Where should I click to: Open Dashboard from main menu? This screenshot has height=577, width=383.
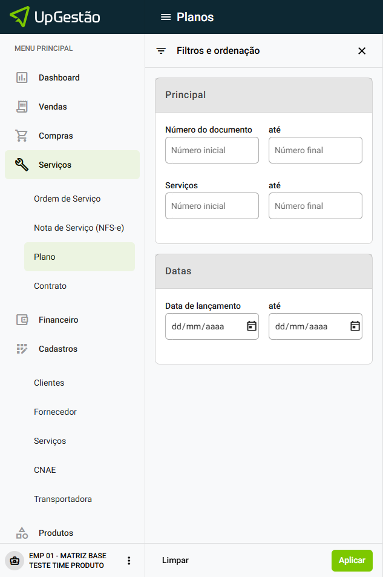59,77
